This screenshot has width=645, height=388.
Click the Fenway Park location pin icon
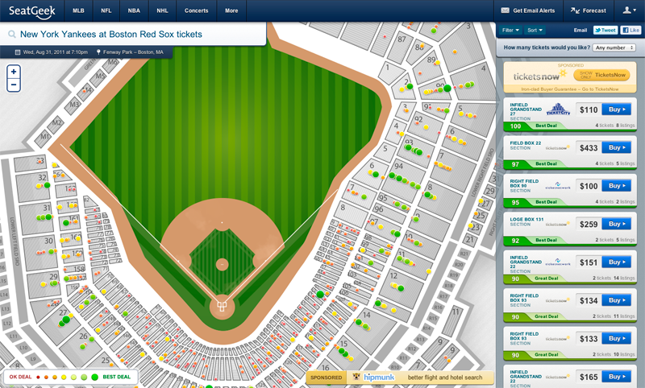click(x=98, y=52)
